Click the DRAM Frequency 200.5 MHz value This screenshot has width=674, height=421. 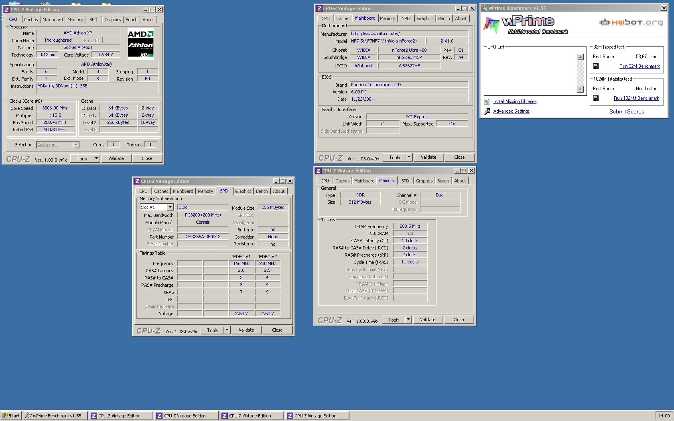410,226
